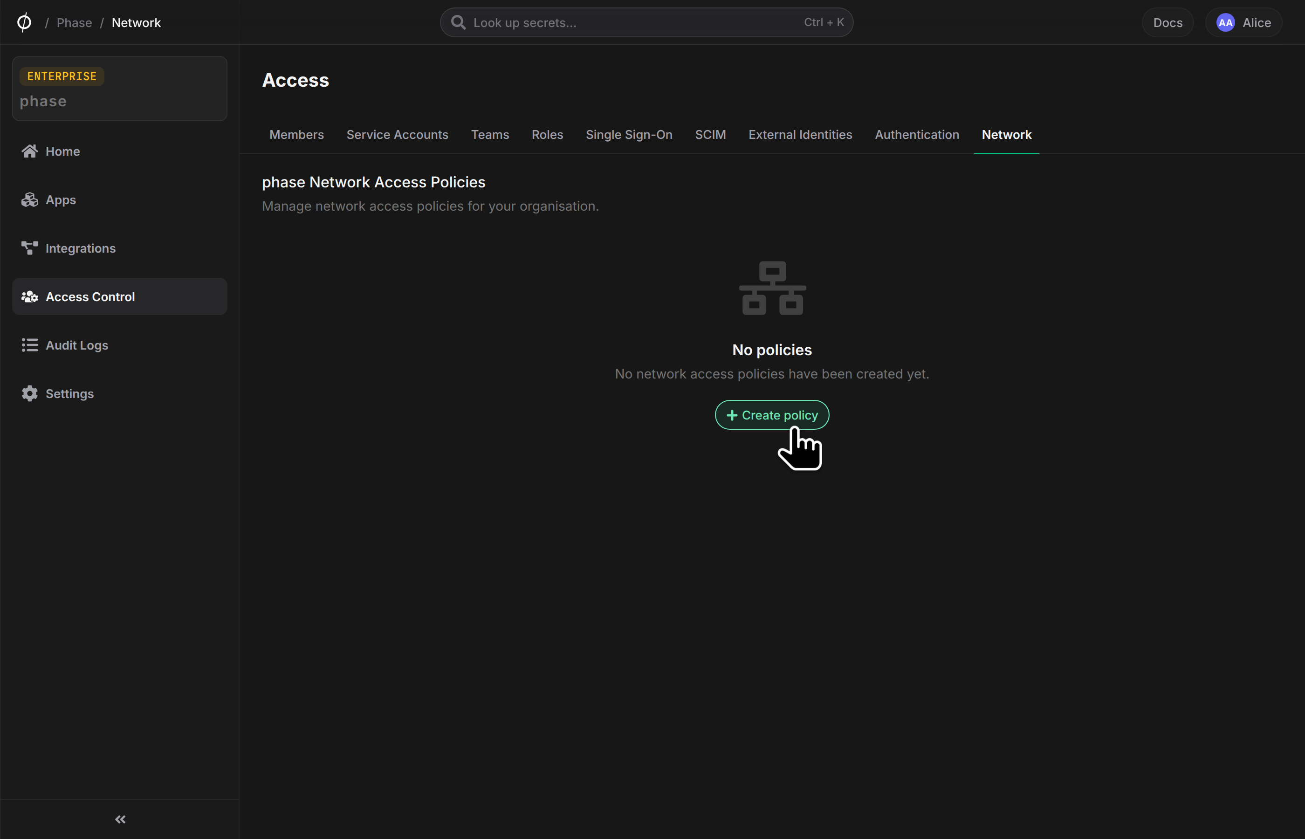Open the Settings sidebar item

[x=119, y=393]
